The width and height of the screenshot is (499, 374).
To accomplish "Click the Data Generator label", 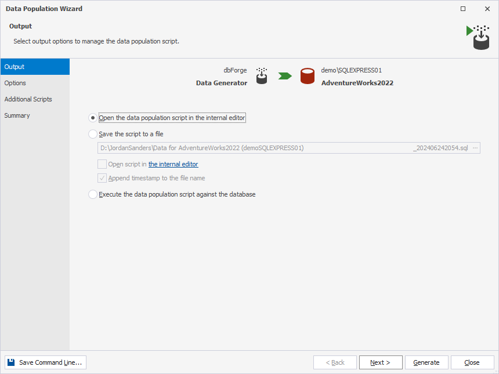I will pyautogui.click(x=222, y=83).
